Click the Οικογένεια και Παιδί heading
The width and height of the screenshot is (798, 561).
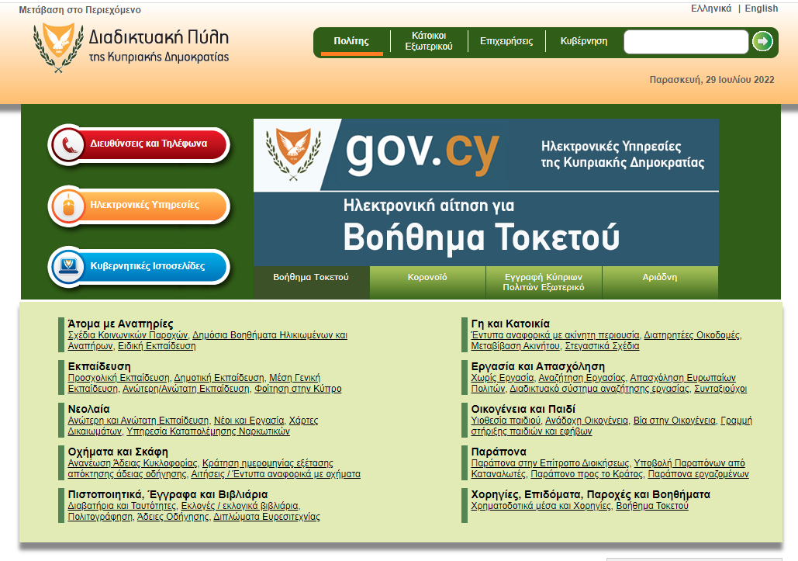click(x=523, y=409)
